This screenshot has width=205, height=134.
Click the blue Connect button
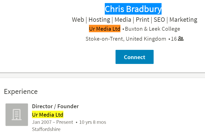tap(134, 57)
